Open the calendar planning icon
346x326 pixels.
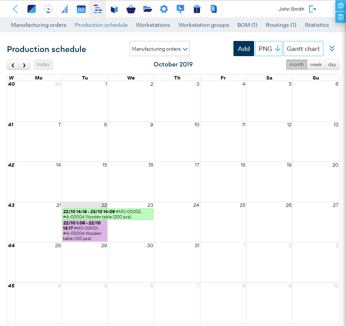click(x=81, y=9)
